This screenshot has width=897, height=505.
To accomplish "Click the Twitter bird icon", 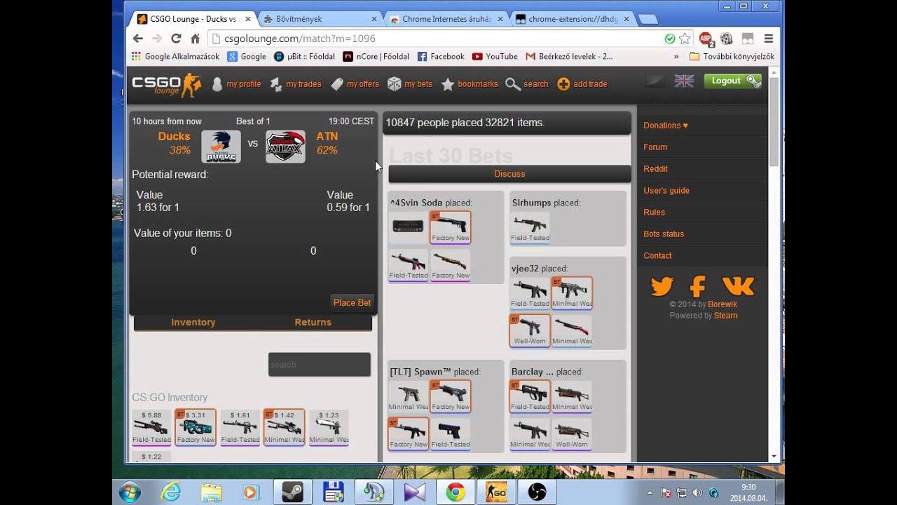I will 662,286.
